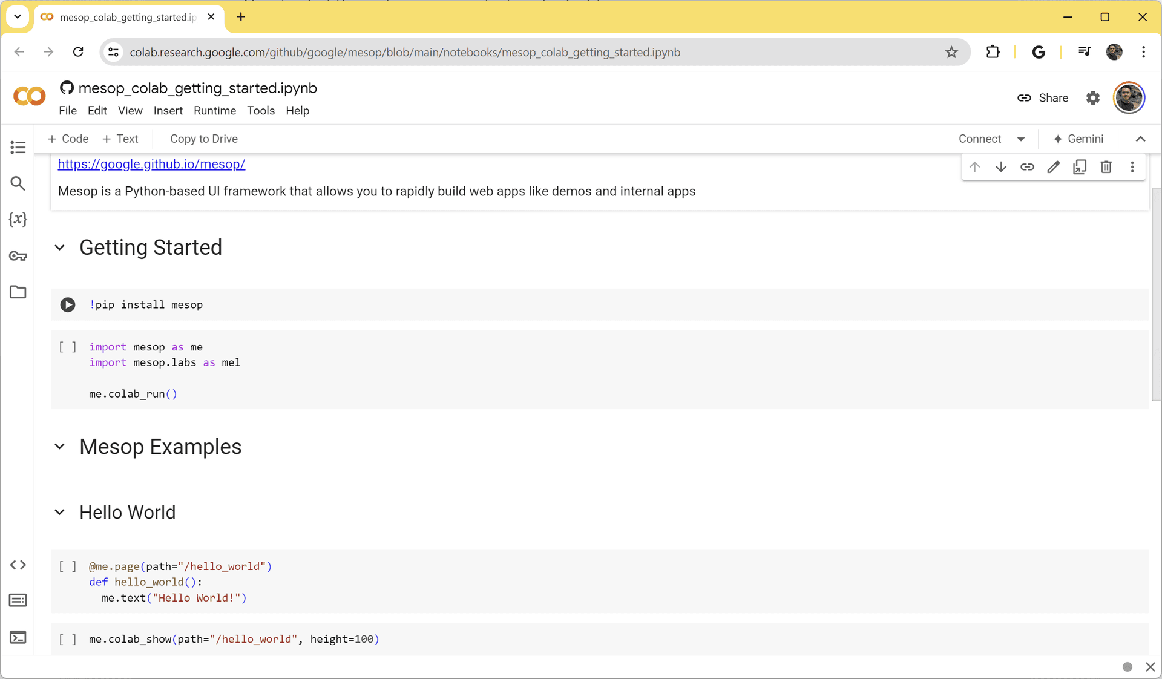Move cell down with the arrow icon
Screen dimensions: 1162x679
[1001, 167]
